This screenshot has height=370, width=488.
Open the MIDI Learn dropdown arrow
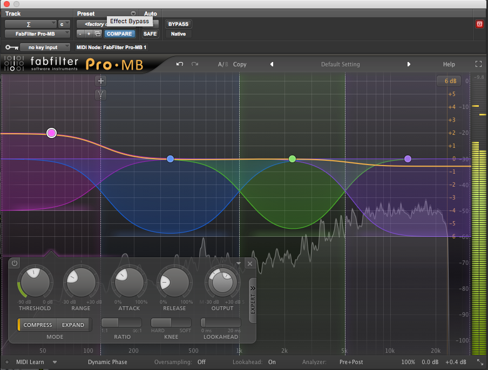[x=55, y=362]
